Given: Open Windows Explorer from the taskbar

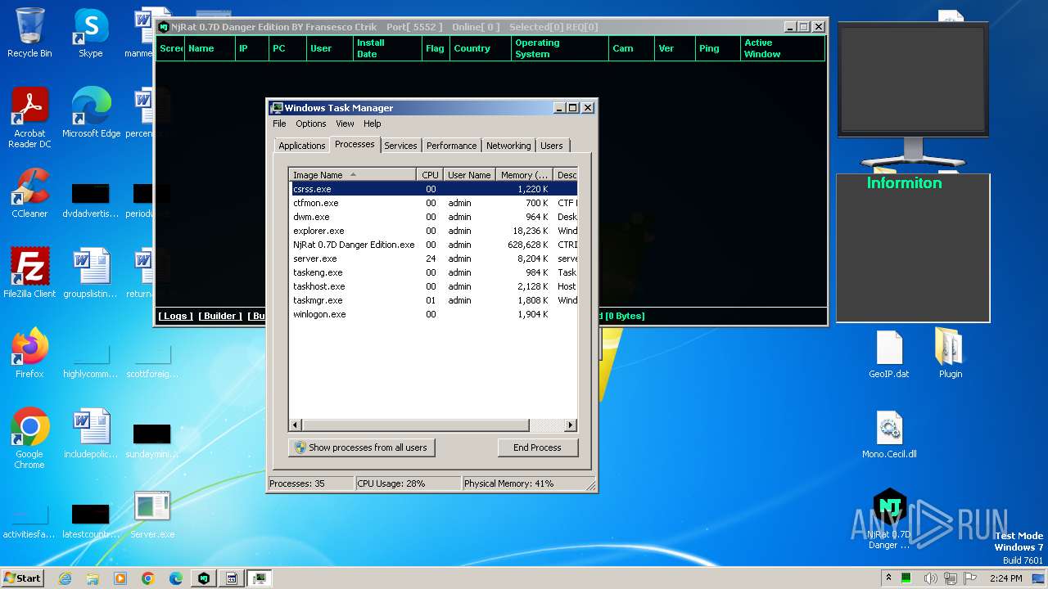Looking at the screenshot, I should point(93,578).
